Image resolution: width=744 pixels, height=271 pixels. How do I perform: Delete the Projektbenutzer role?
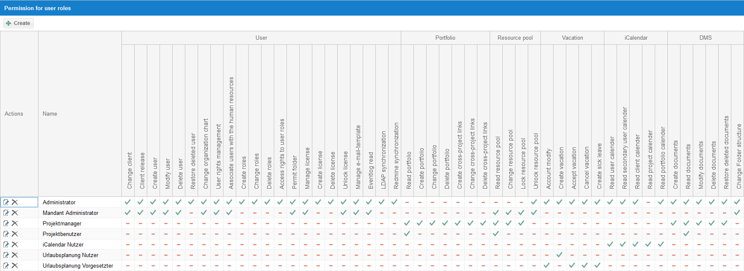[15, 234]
